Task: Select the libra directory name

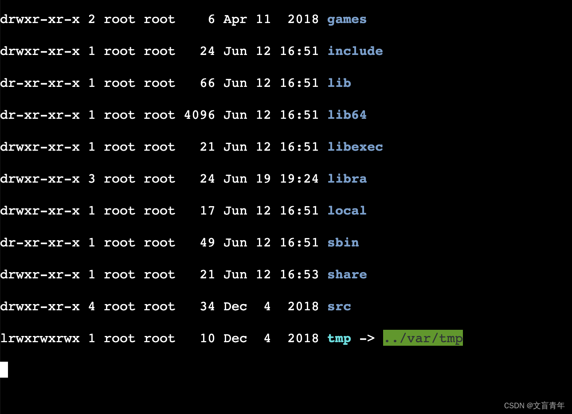Action: click(347, 179)
